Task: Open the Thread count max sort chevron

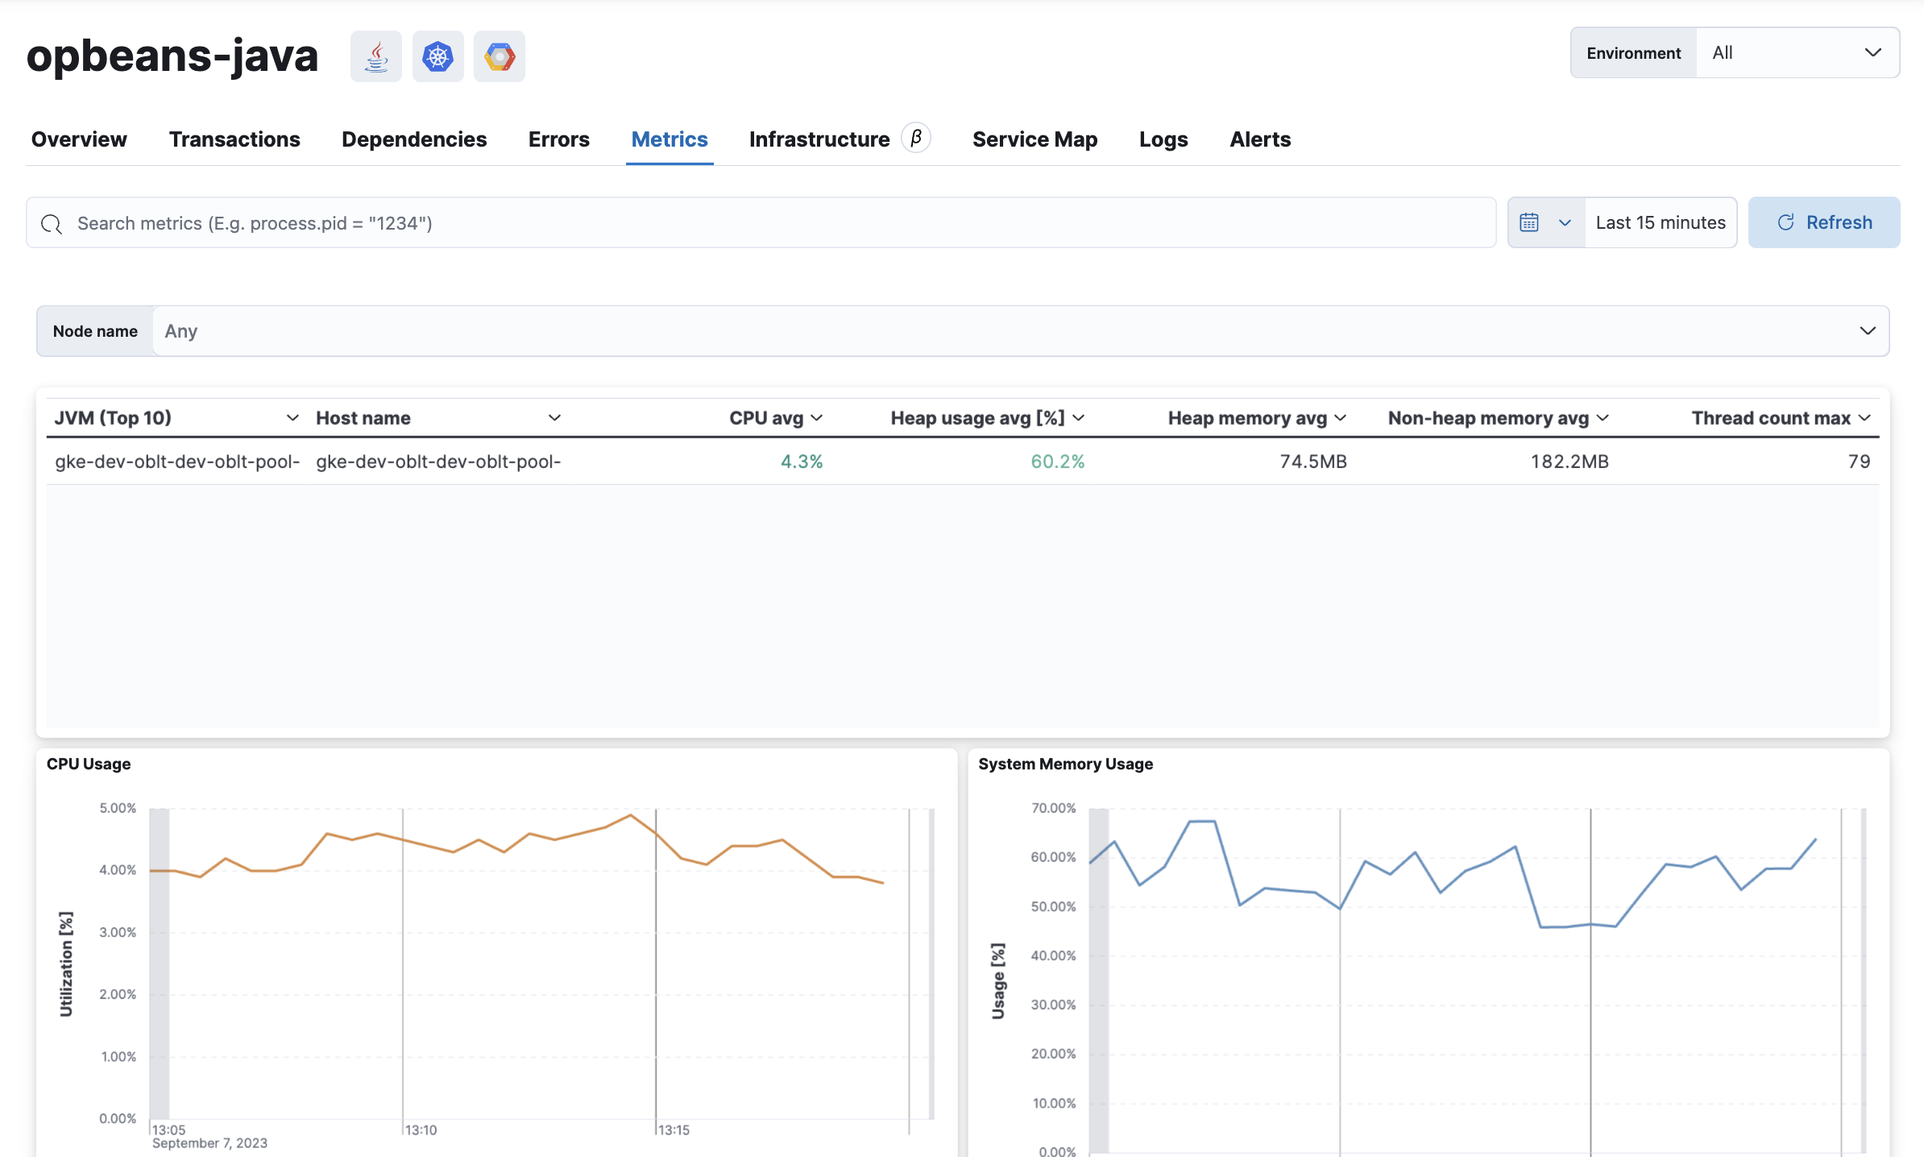Action: (1865, 417)
